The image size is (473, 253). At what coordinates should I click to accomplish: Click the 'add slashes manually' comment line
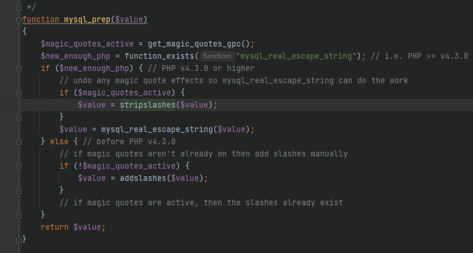204,154
